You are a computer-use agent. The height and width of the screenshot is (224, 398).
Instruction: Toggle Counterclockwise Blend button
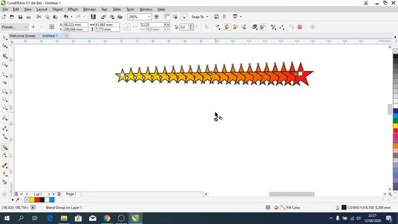click(244, 27)
